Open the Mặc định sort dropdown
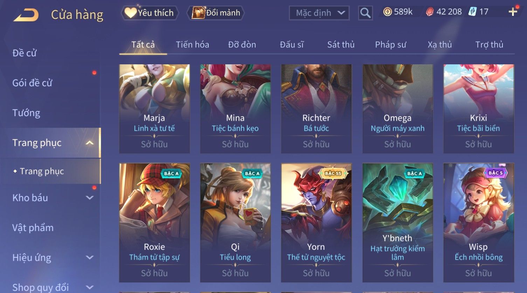The width and height of the screenshot is (527, 293). (x=319, y=13)
